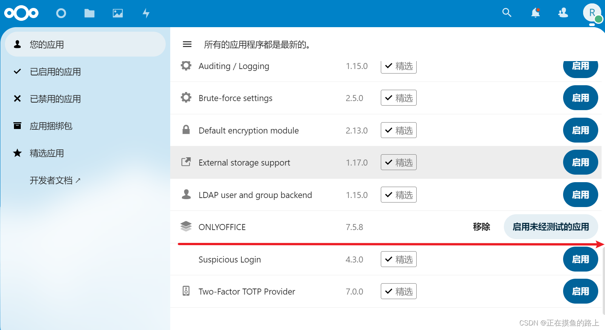Click the 精选 badge next to Auditing / Logging

[399, 66]
